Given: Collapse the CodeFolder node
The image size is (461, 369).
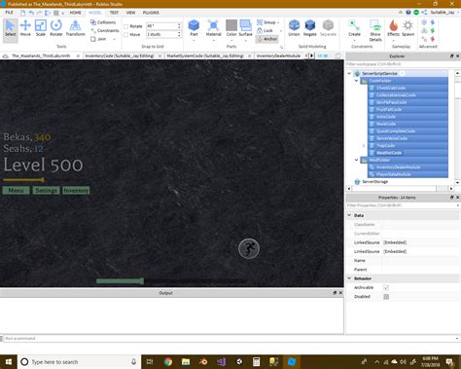Looking at the screenshot, I should pos(356,81).
